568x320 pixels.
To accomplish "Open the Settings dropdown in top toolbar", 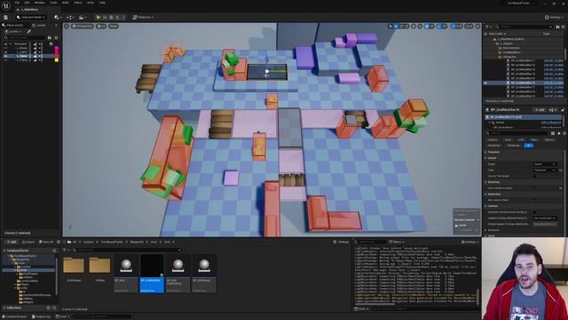I will coord(554,17).
